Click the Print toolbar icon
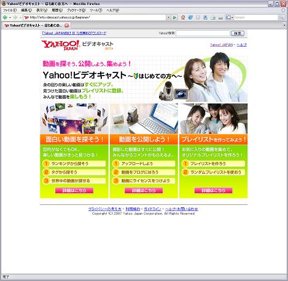This screenshot has height=281, width=288. pos(220,18)
